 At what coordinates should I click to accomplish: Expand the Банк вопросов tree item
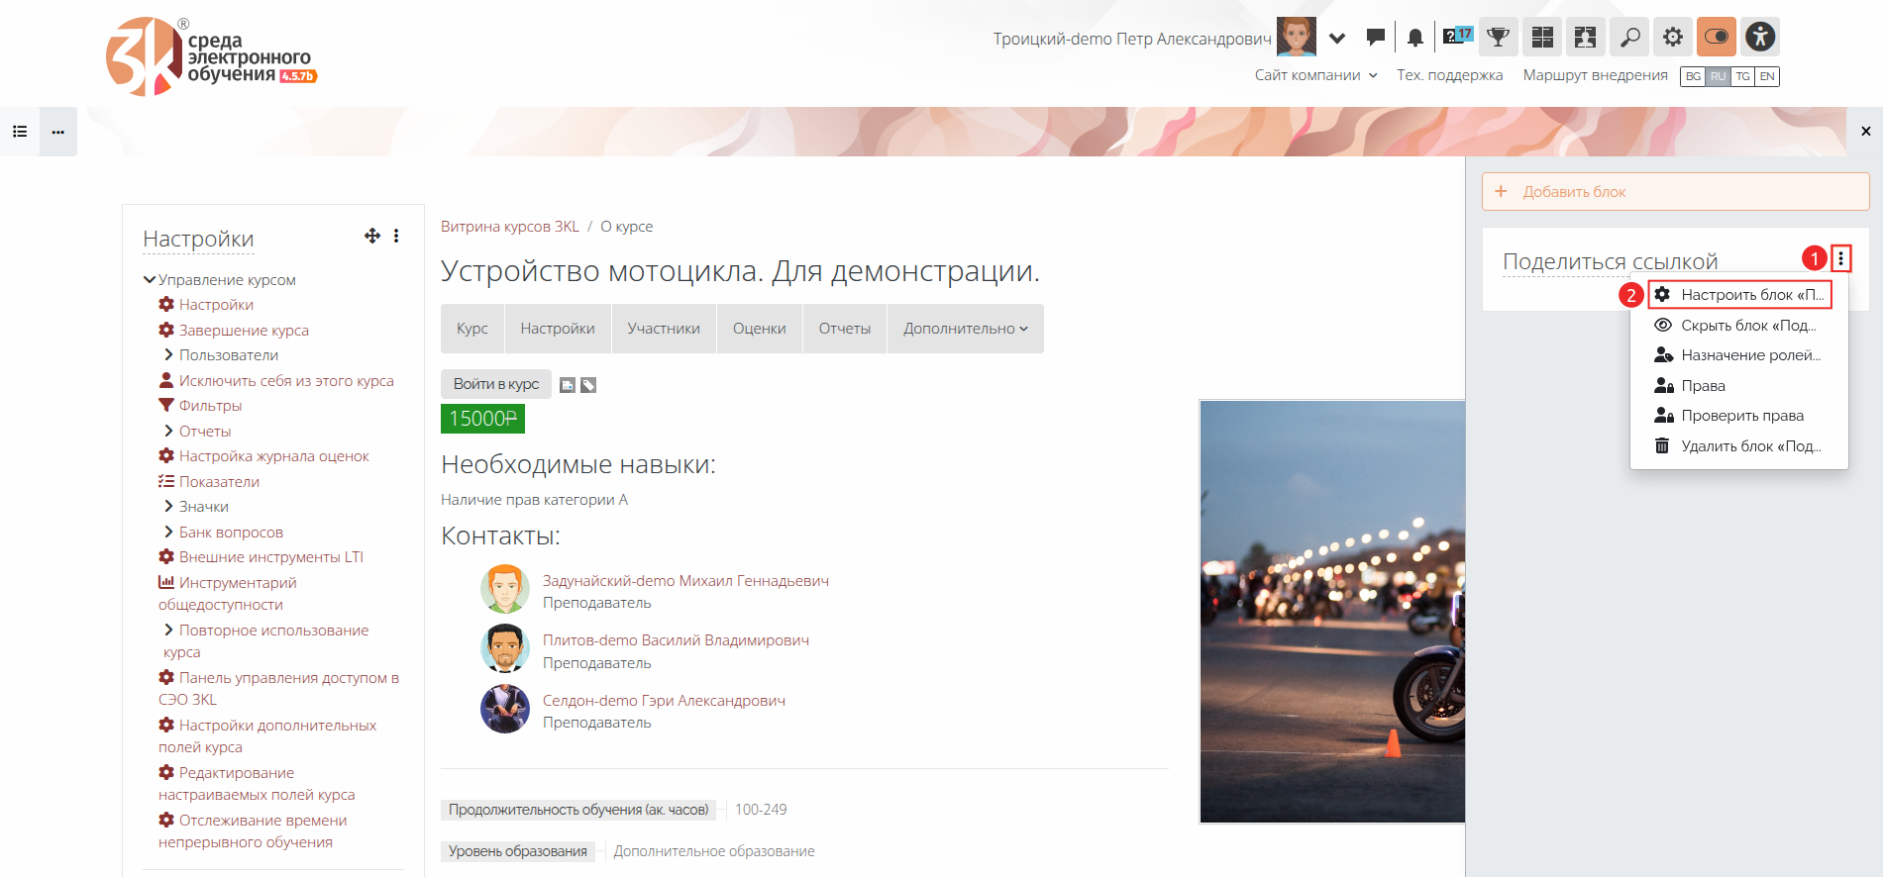click(168, 533)
